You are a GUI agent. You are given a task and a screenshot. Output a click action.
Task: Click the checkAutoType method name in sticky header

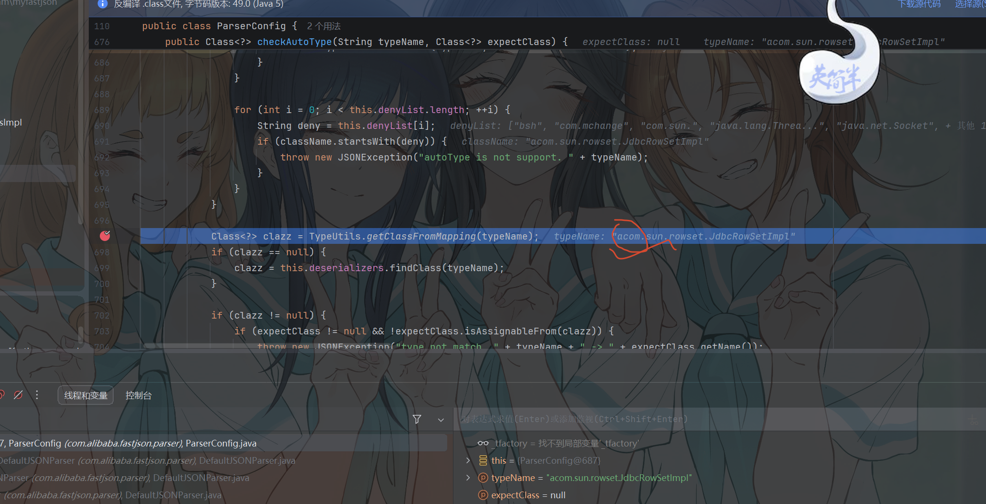pyautogui.click(x=294, y=42)
